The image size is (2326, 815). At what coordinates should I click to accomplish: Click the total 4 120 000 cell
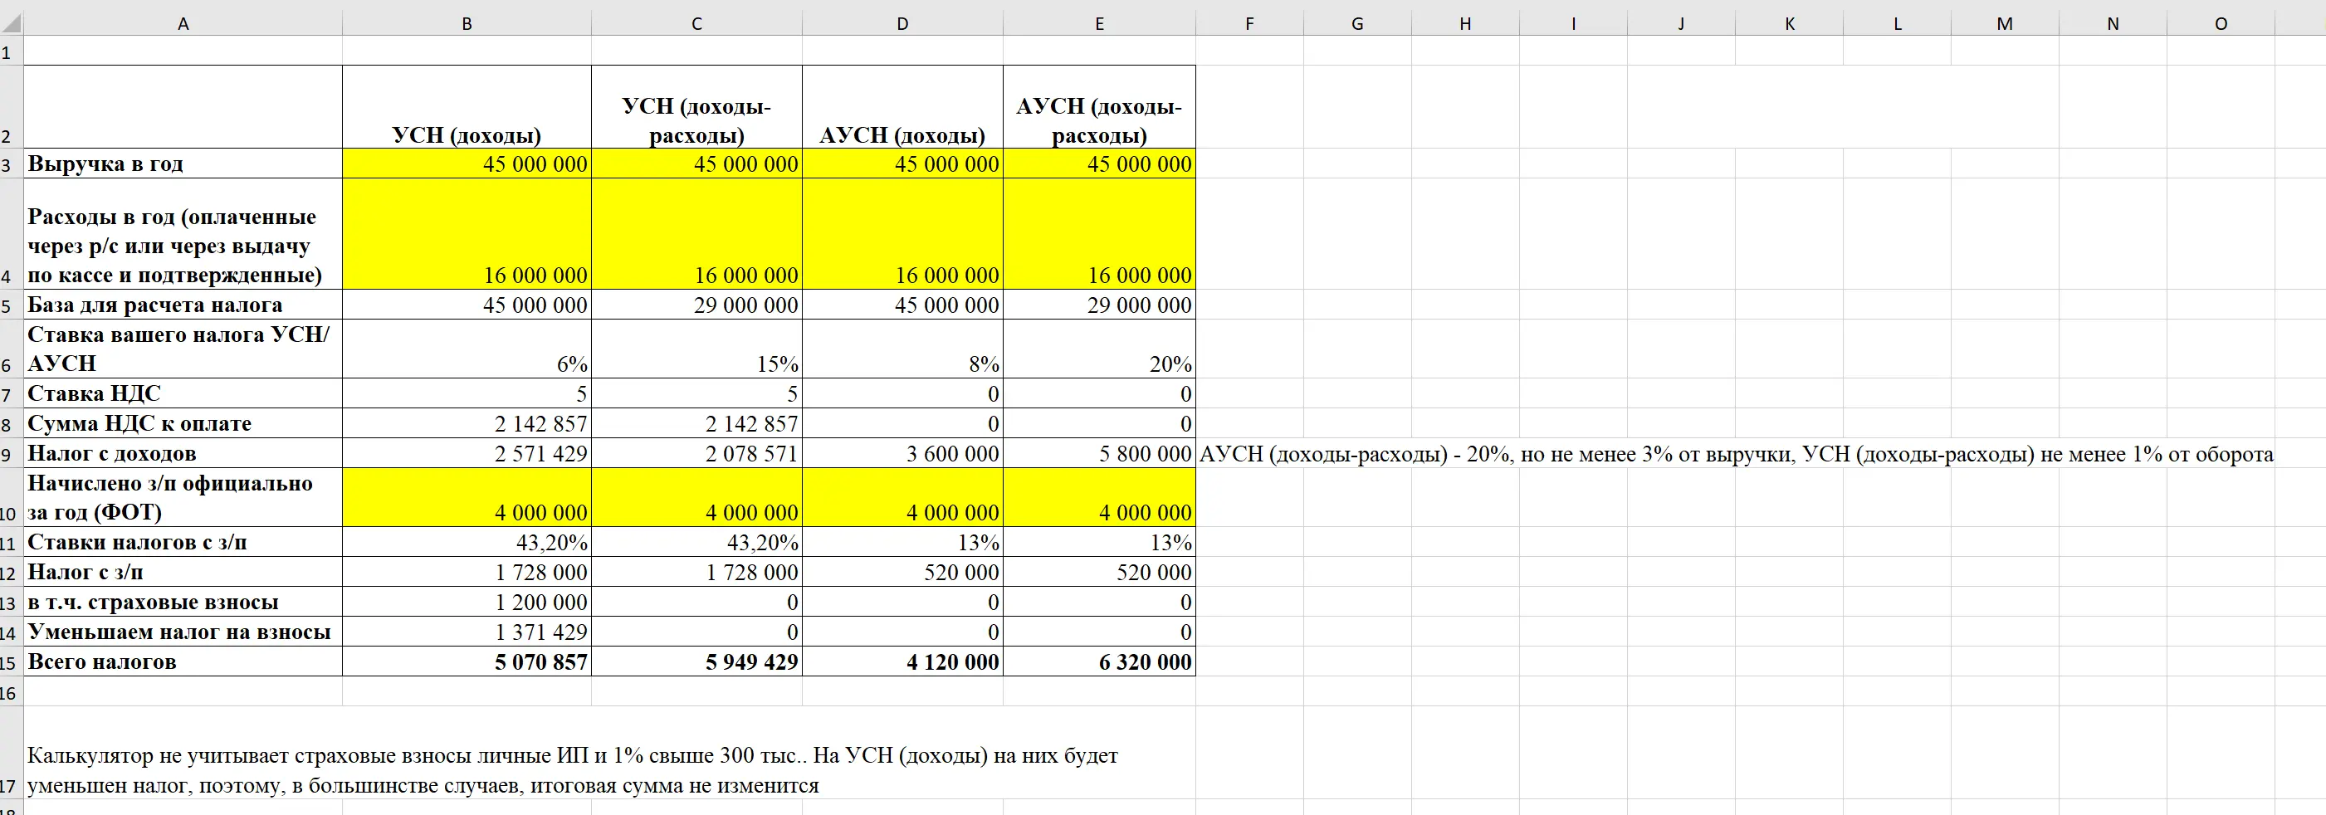902,661
